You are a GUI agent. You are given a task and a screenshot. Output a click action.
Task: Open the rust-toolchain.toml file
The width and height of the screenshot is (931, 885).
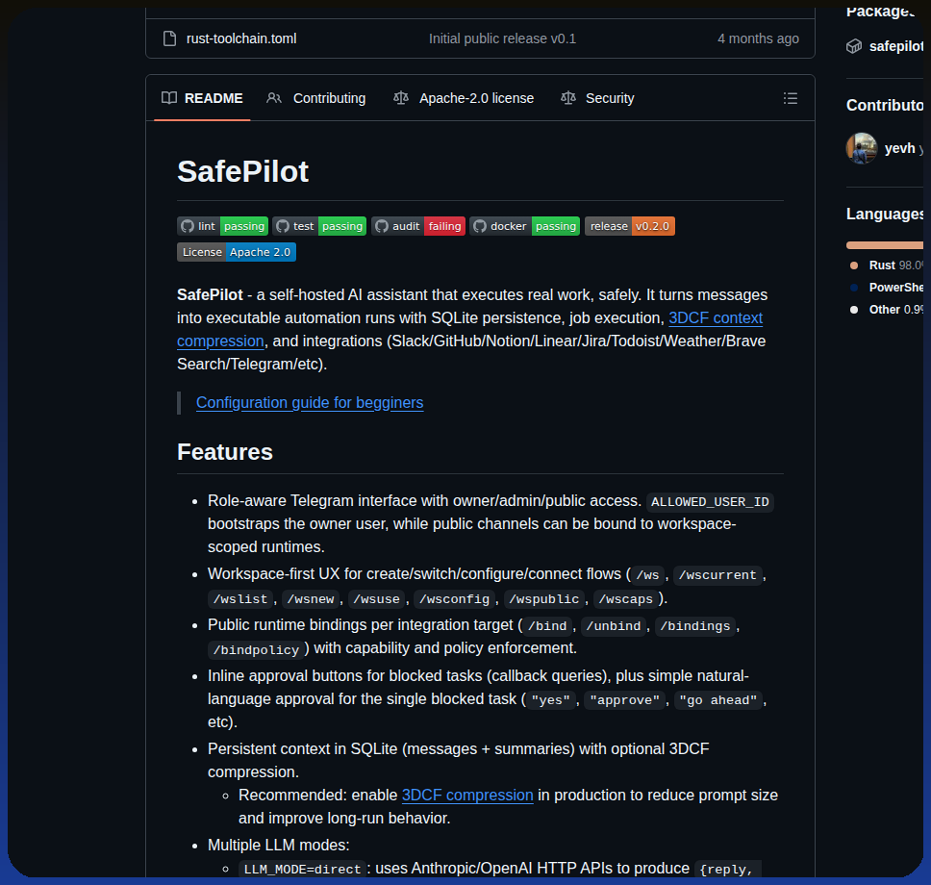coord(241,38)
